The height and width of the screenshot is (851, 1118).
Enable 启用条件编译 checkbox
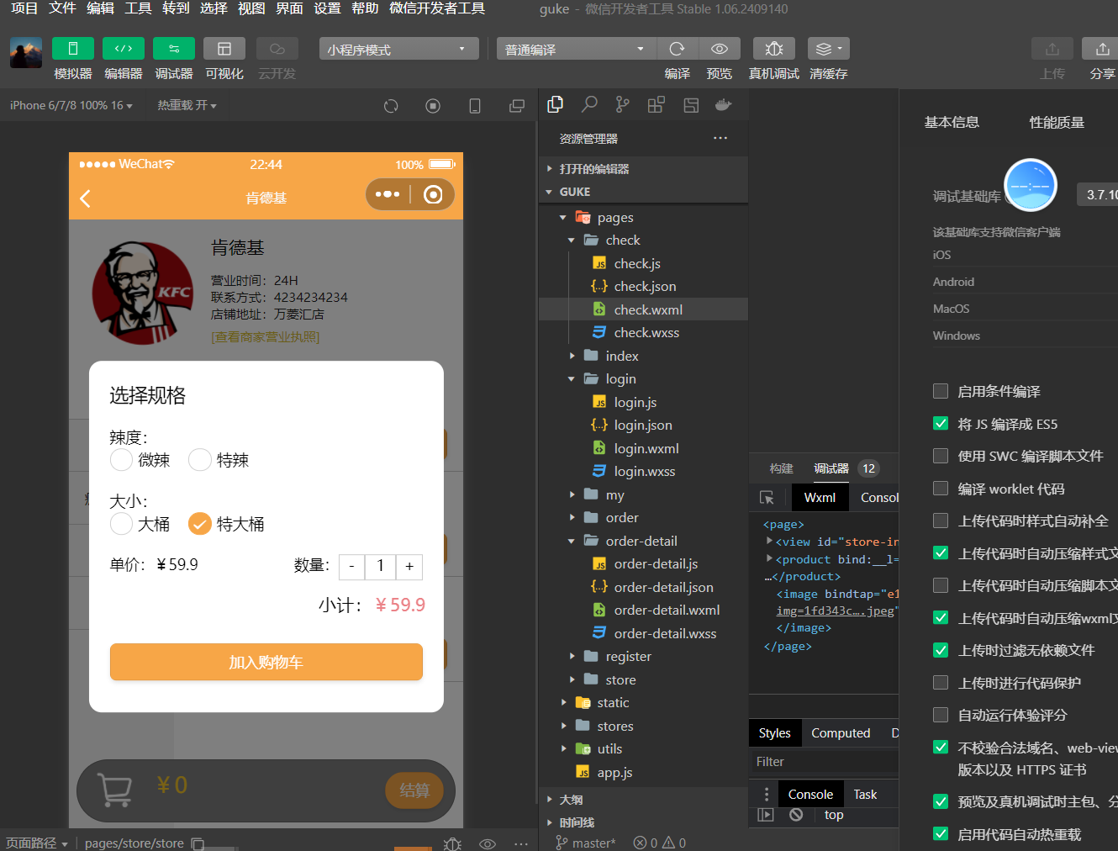(941, 391)
